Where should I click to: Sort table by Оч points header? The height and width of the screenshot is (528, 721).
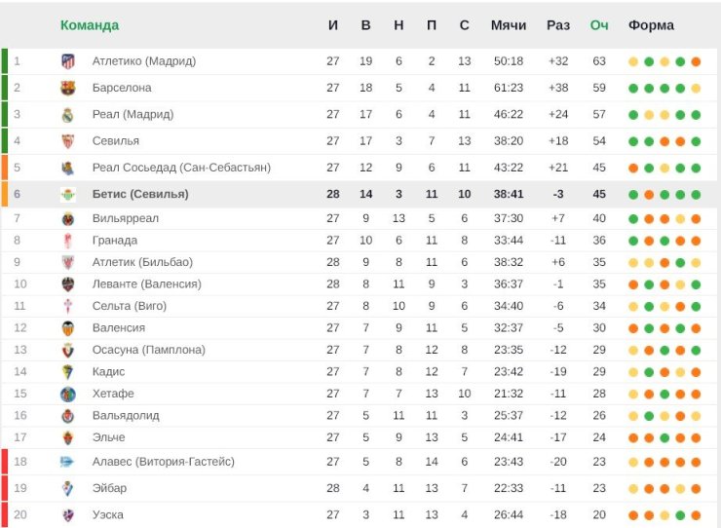(x=599, y=25)
